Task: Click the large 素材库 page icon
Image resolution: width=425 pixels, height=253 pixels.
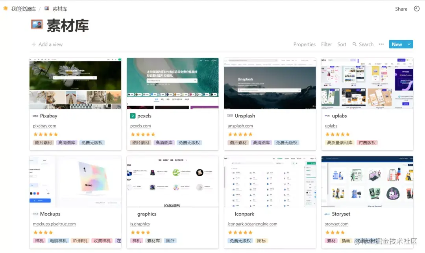Action: [37, 24]
